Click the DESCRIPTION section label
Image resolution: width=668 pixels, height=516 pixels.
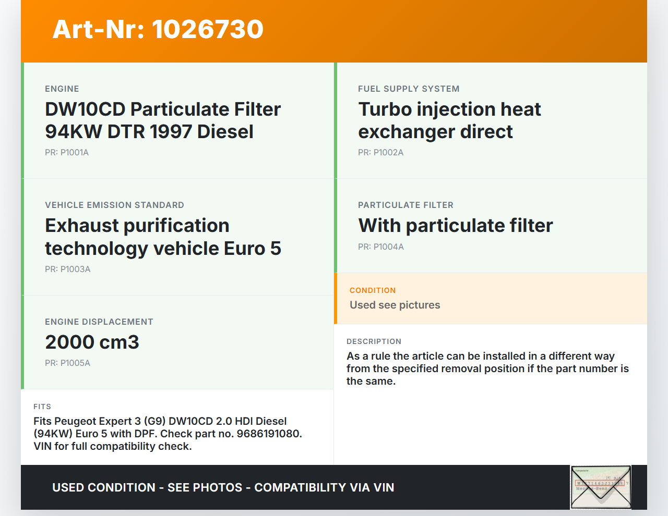374,341
